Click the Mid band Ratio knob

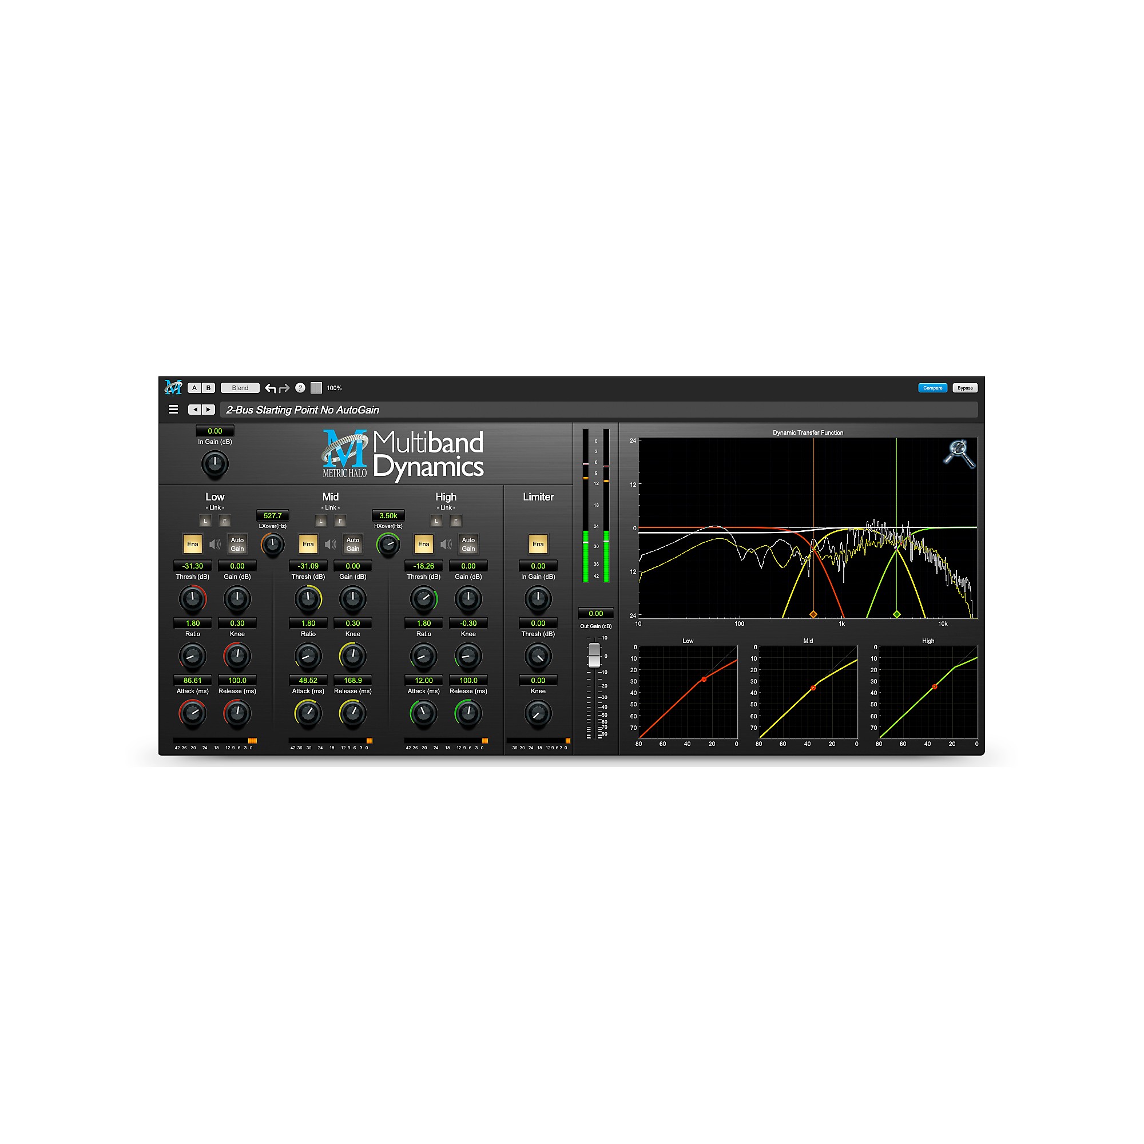(x=308, y=656)
